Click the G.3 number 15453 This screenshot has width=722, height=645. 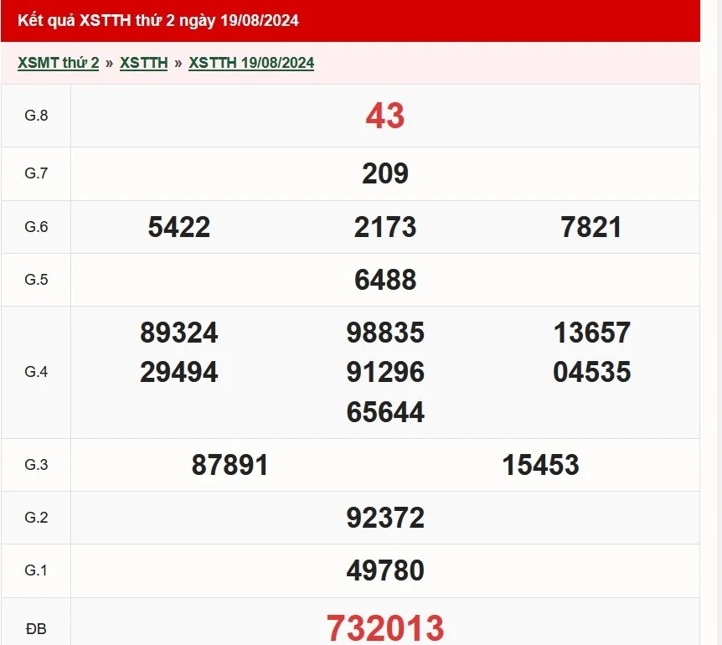[x=540, y=465]
